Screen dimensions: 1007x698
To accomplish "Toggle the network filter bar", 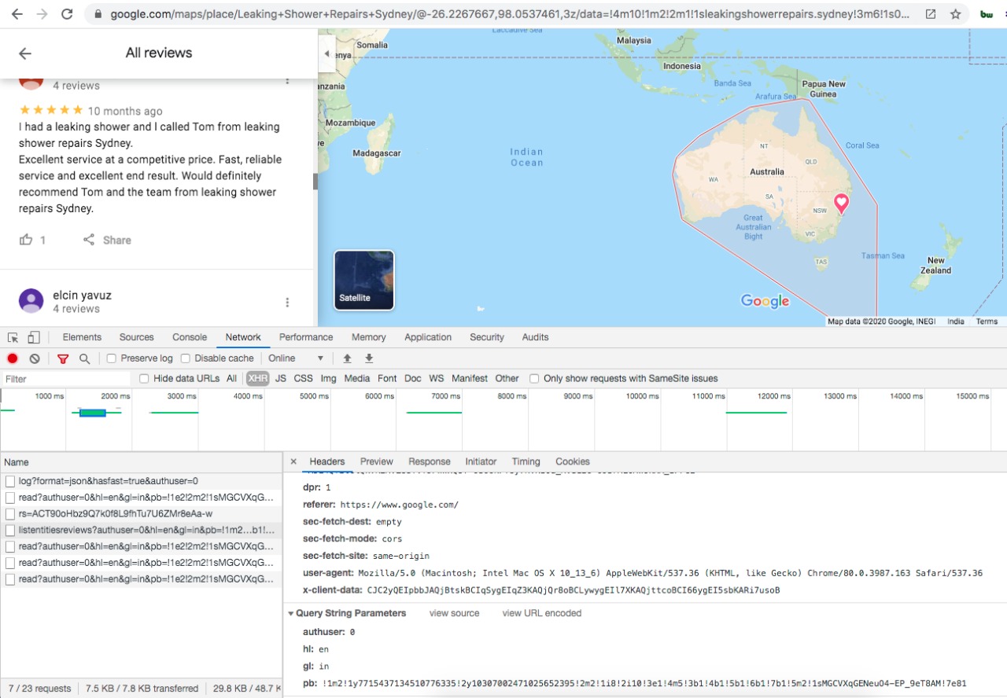I will [63, 358].
